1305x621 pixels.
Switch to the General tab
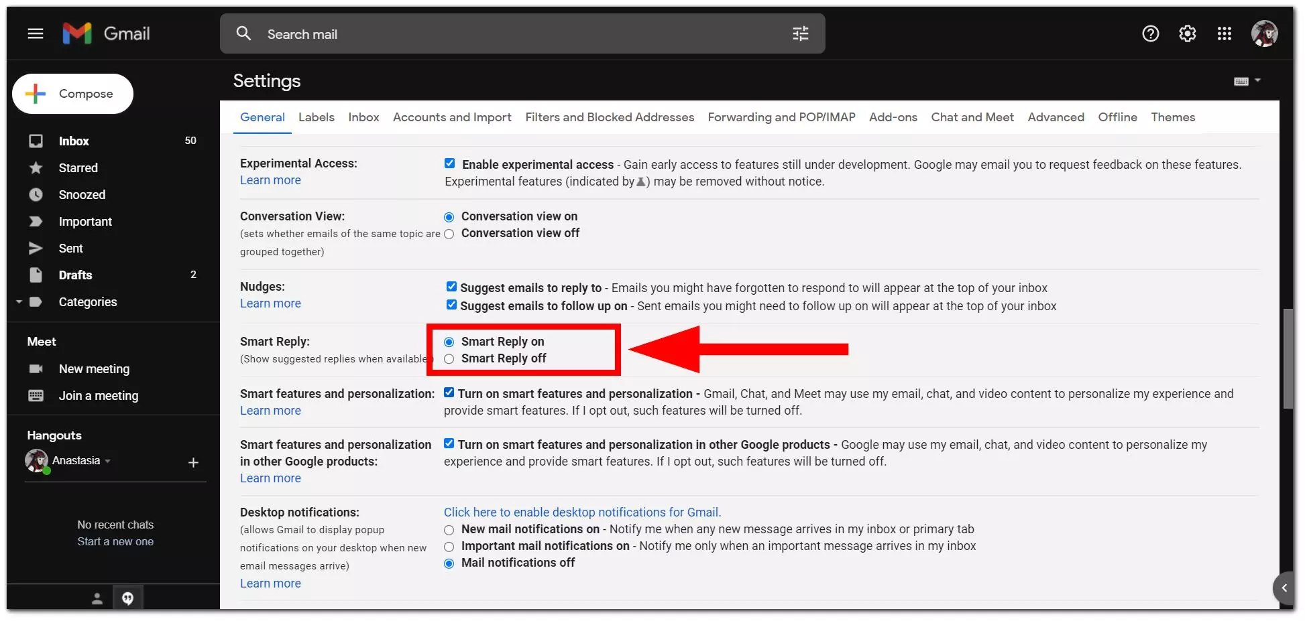click(x=262, y=117)
